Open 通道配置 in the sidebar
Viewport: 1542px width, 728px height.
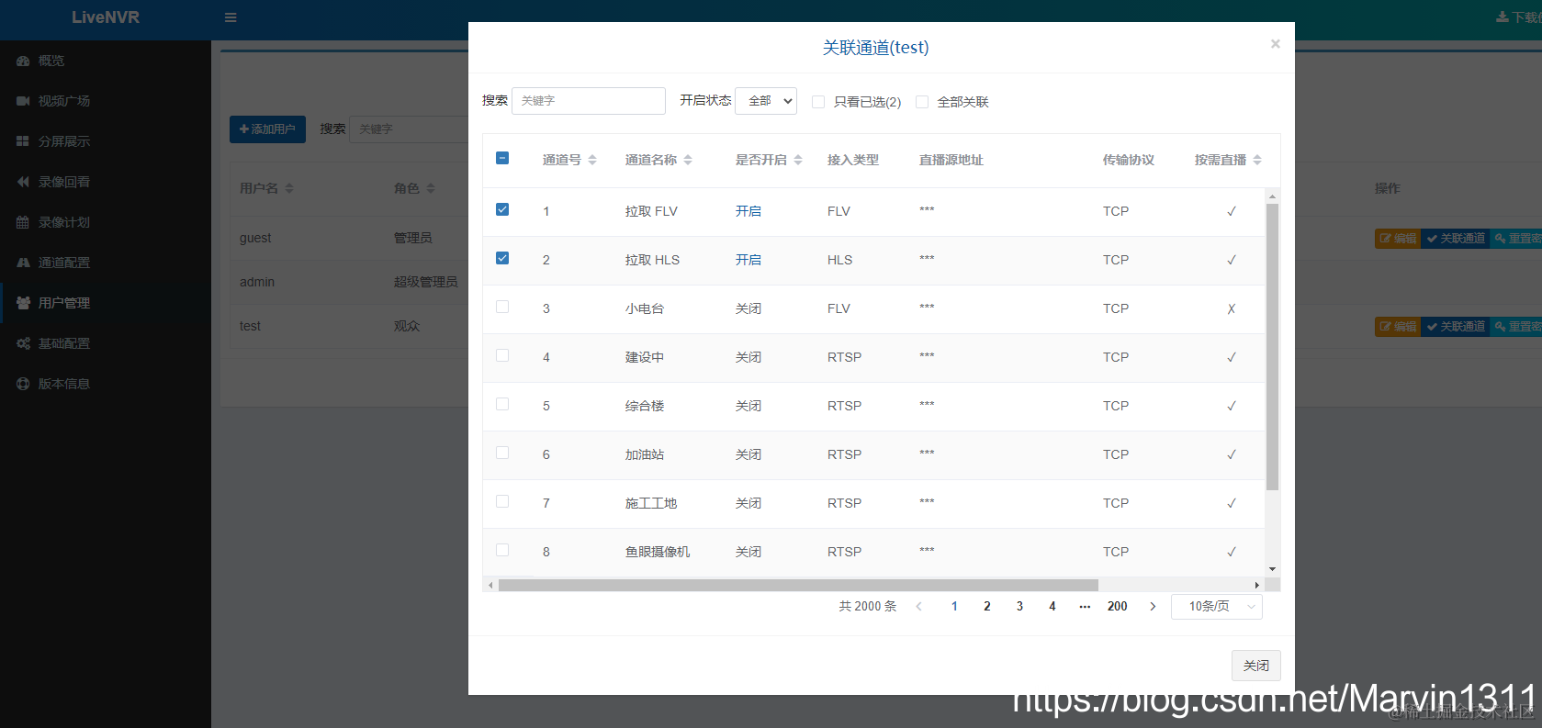64,263
